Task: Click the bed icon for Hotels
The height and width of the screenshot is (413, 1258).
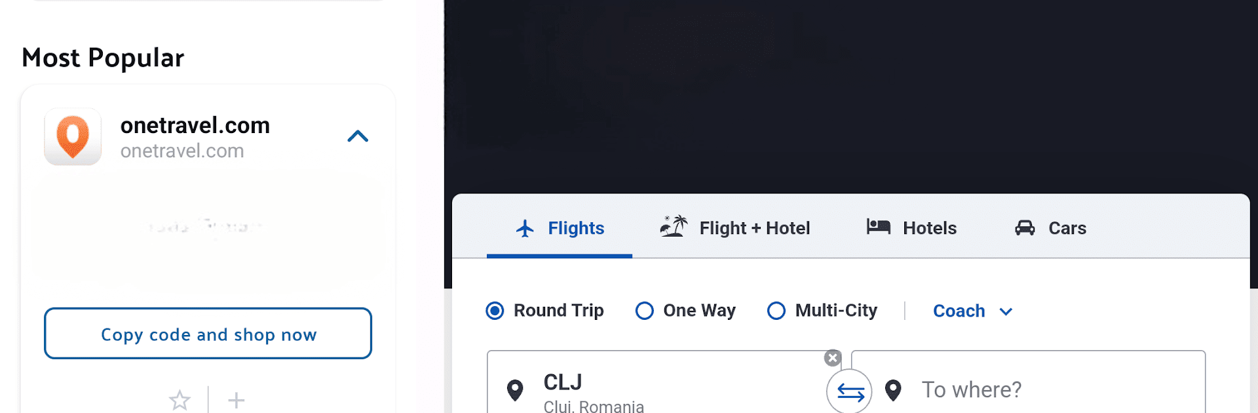Action: (878, 227)
